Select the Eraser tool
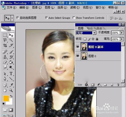126x117 pixels. (5, 62)
